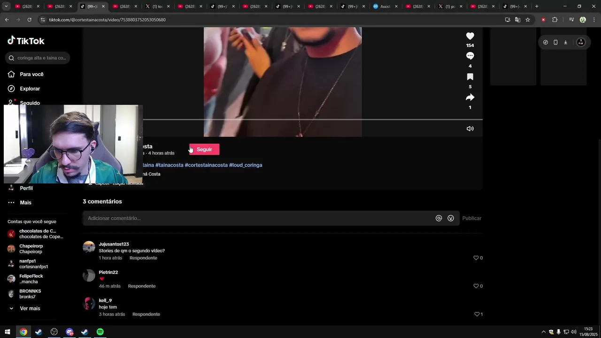Screen dimensions: 601x338
Task: Translate page with Chrome translate icon
Action: pos(517,20)
